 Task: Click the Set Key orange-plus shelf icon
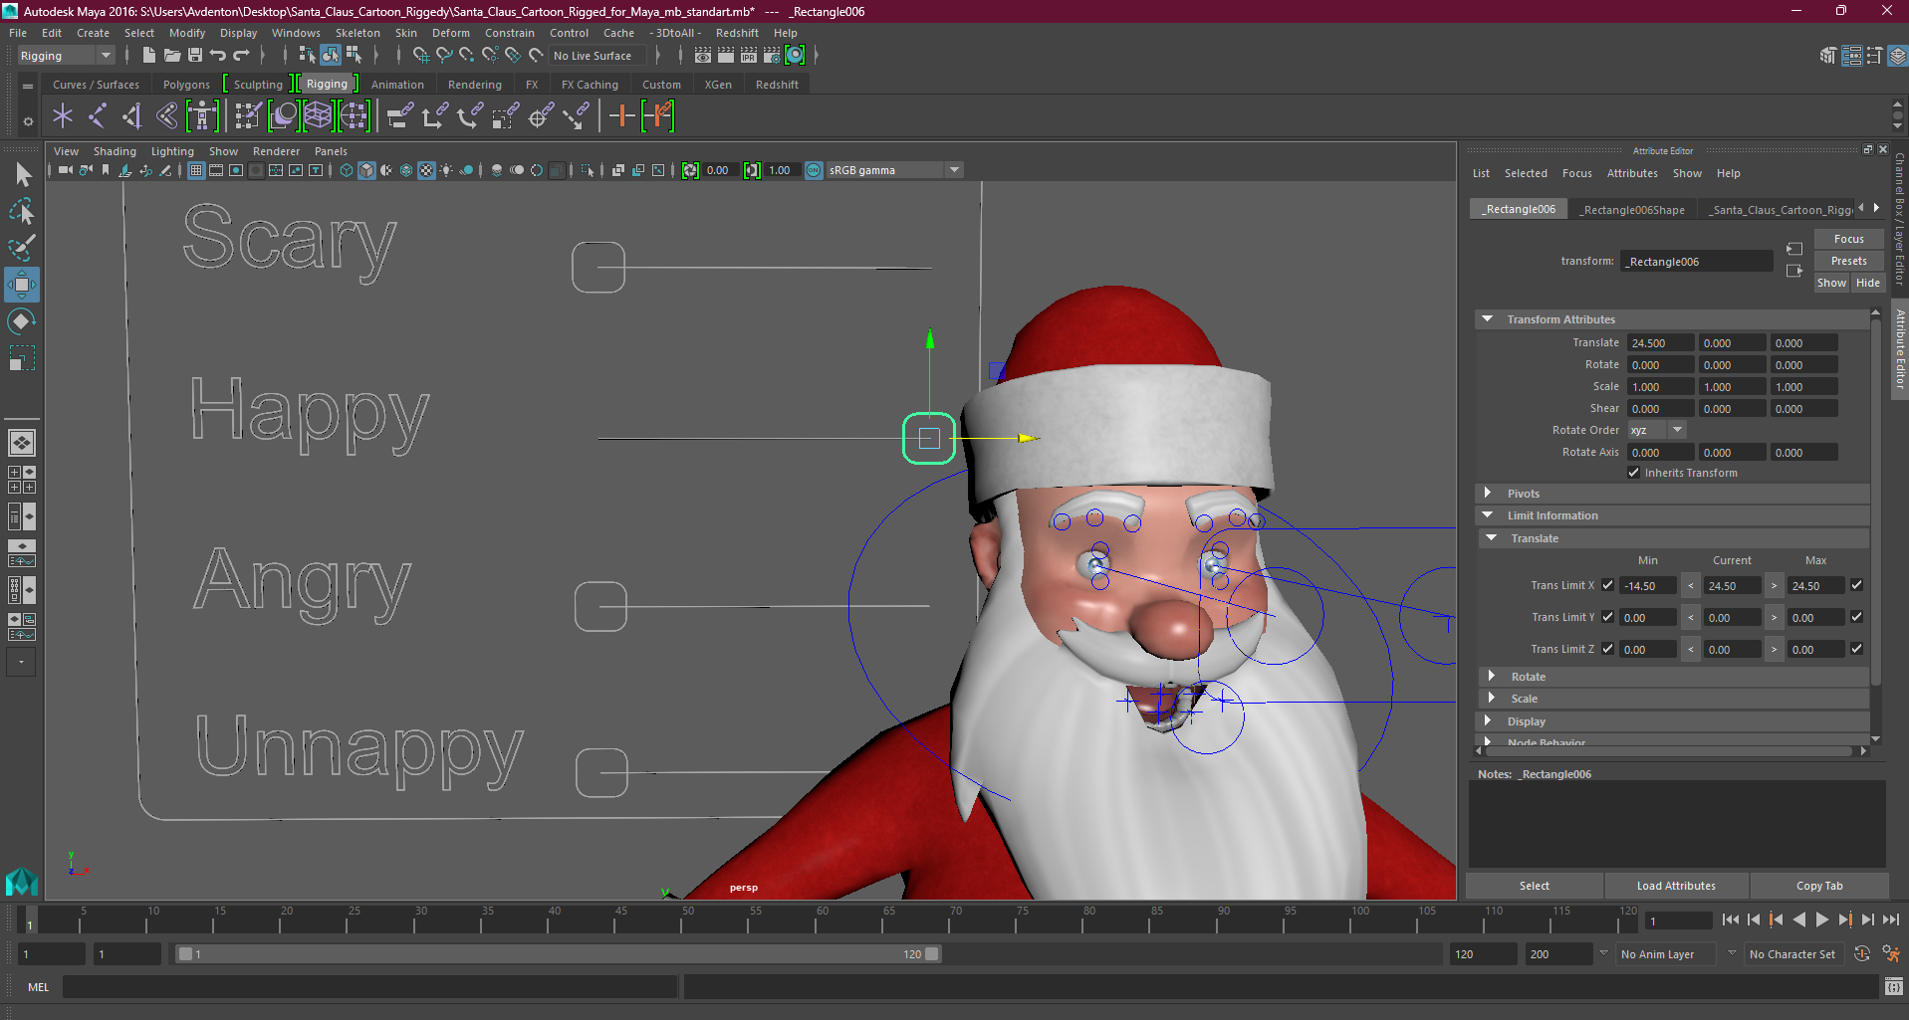(621, 116)
